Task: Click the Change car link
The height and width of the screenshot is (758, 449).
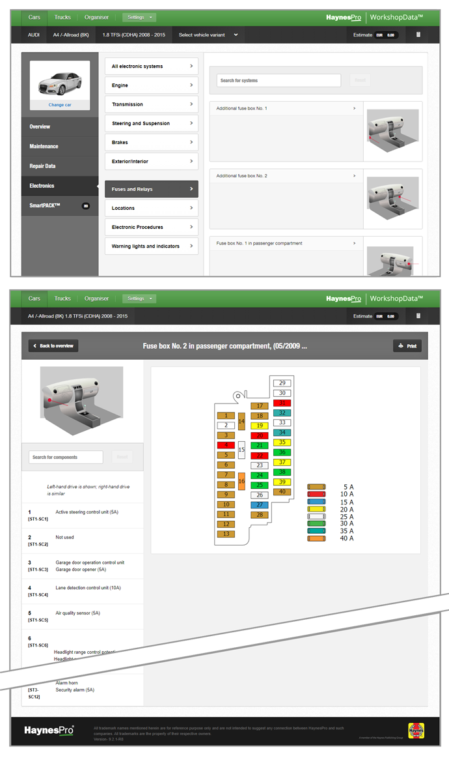Action: (x=60, y=104)
